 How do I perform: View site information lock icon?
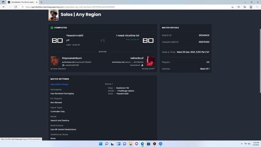(23, 7)
